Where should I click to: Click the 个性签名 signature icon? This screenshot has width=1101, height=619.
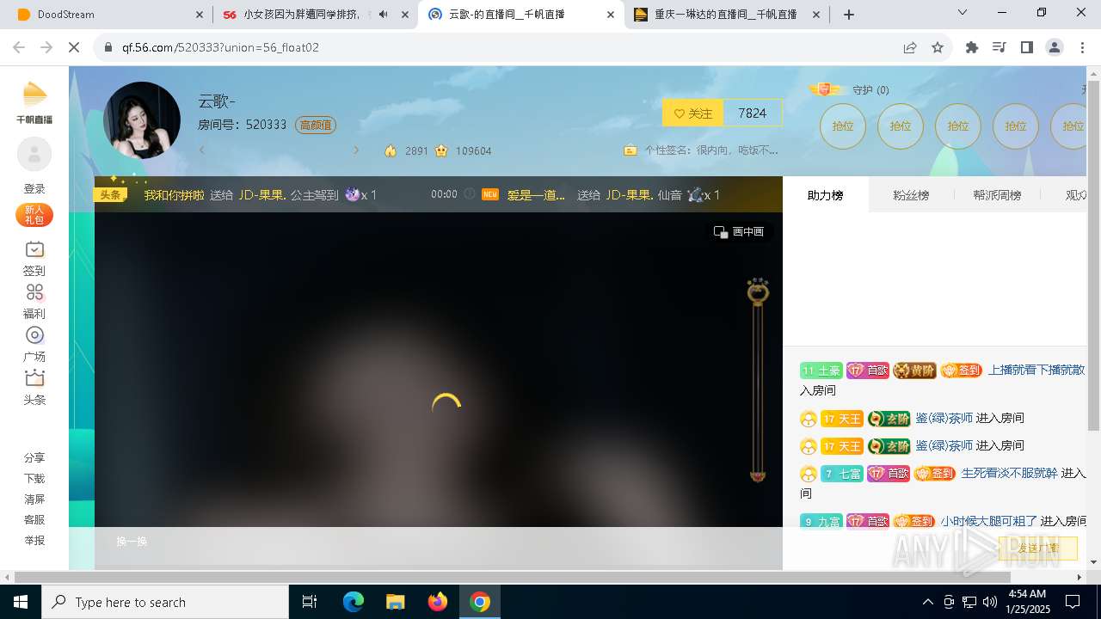click(x=630, y=150)
